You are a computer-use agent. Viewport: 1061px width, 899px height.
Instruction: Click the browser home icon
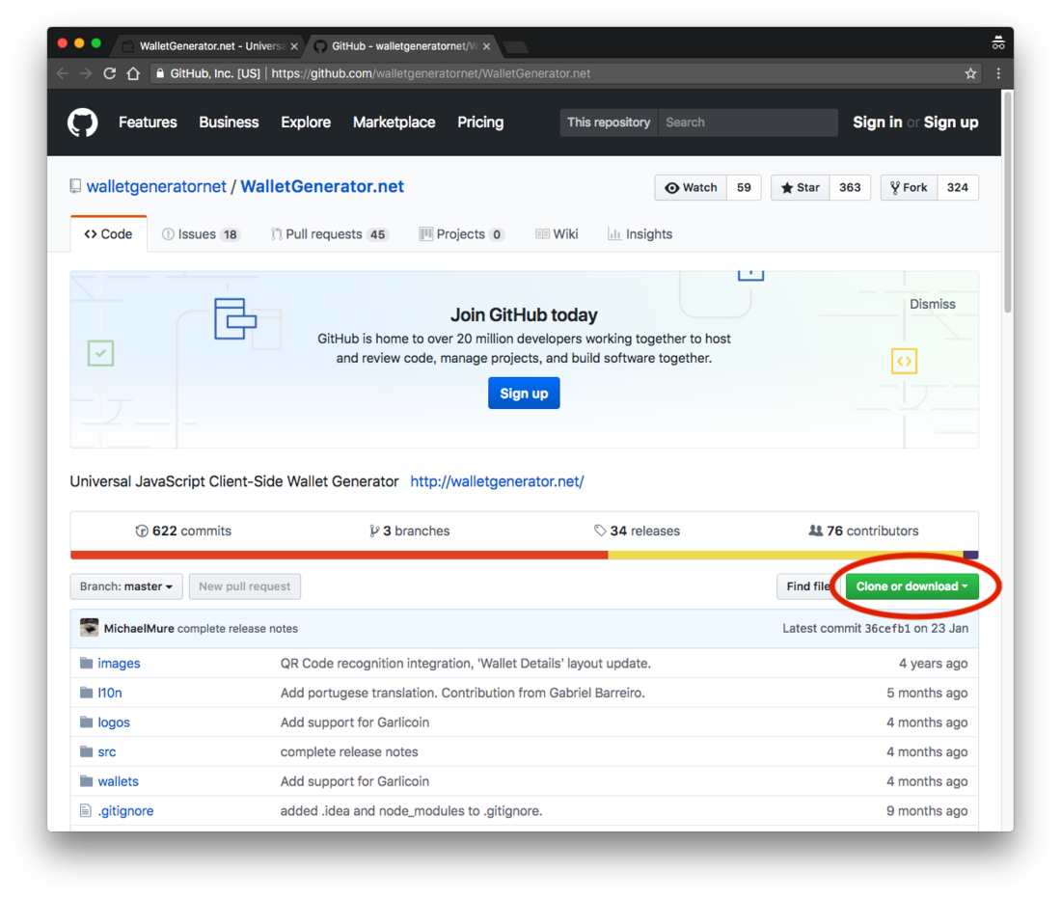133,73
